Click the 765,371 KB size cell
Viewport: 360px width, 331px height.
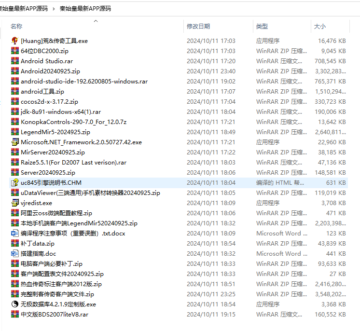coord(330,81)
